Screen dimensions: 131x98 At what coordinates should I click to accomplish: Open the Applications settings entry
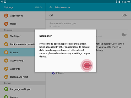coord(23,16)
